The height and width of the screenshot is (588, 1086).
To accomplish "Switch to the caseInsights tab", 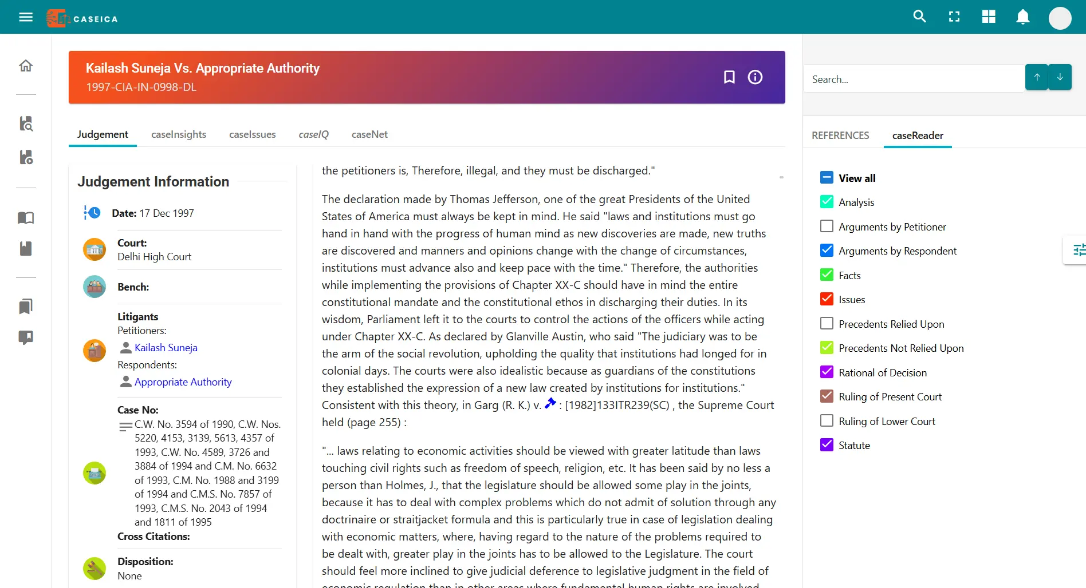I will (179, 134).
